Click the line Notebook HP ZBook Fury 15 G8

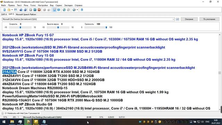point(28,56)
